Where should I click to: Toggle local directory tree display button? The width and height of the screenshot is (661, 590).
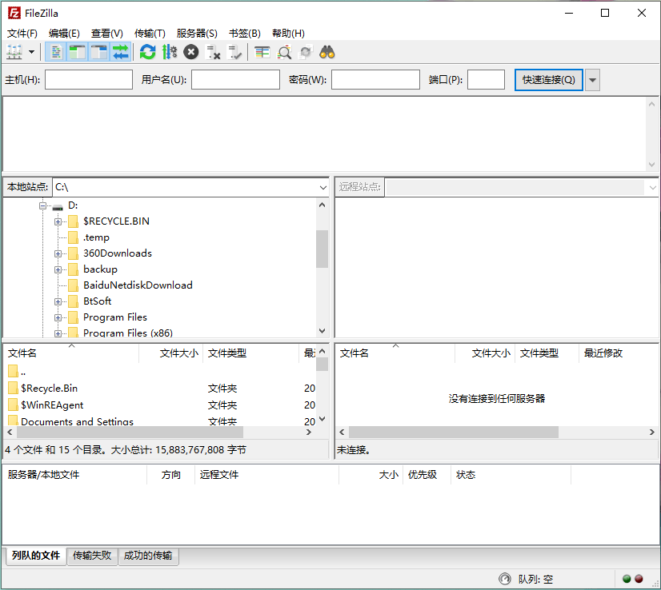(77, 52)
